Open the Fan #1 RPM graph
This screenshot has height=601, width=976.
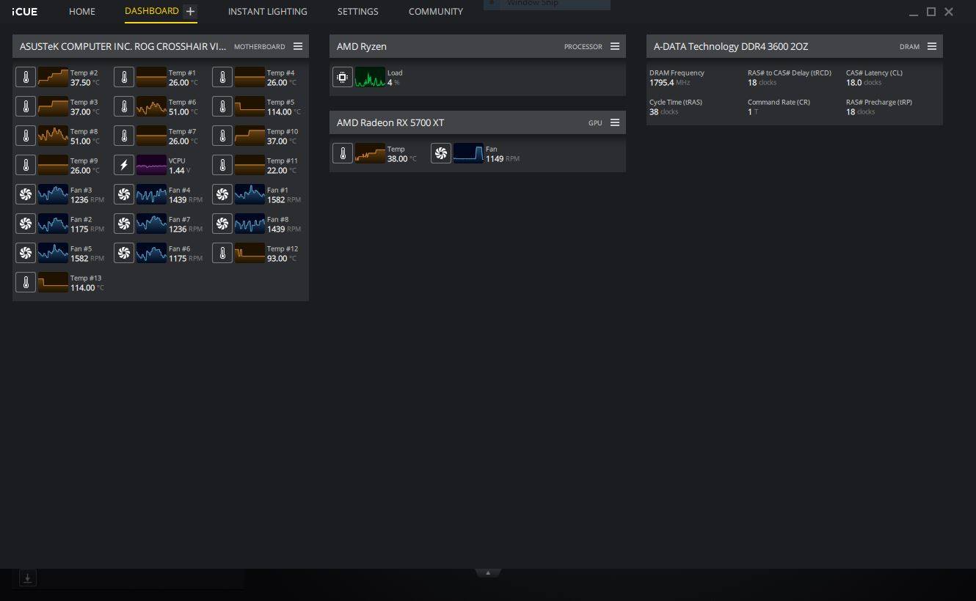click(250, 194)
